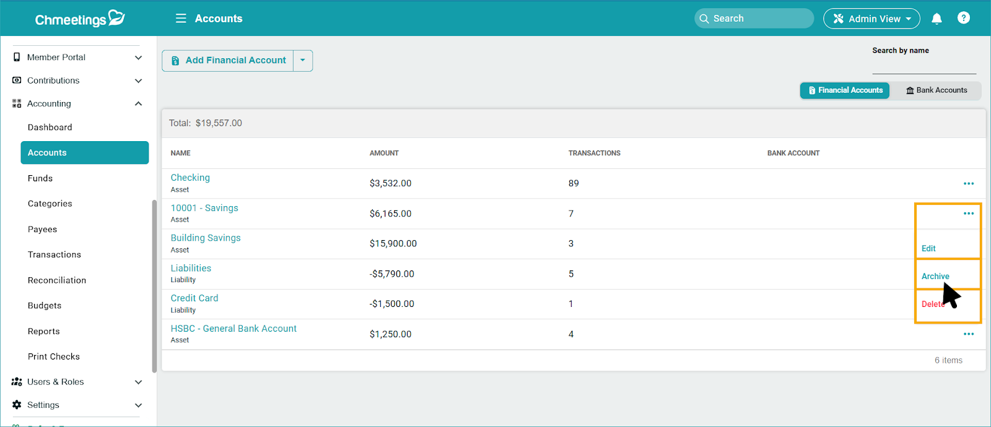The height and width of the screenshot is (427, 991).
Task: Open three-dot menu for Checking account
Action: click(x=968, y=183)
